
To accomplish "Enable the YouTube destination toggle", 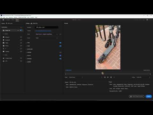I will click(21, 51).
